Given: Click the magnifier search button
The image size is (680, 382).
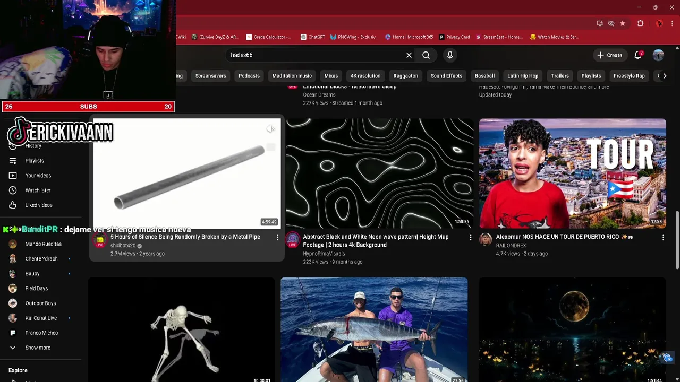Looking at the screenshot, I should 426,55.
